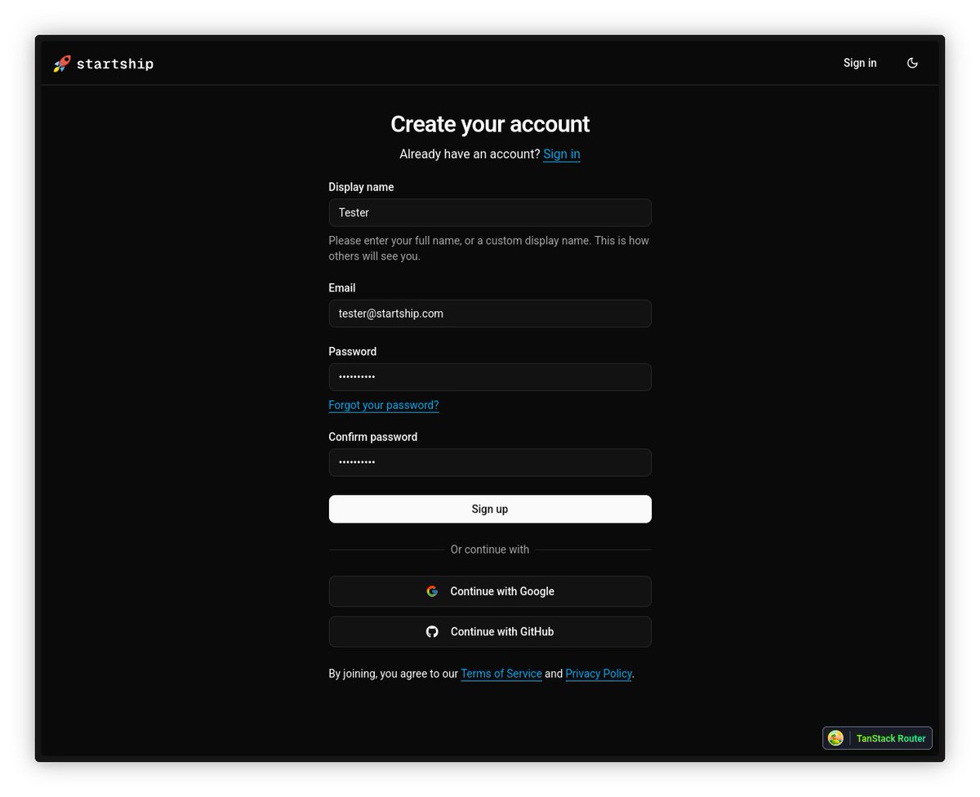
Task: Choose Continue with Google
Action: coord(490,591)
